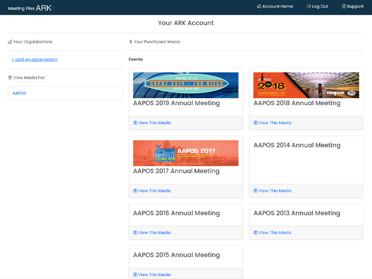Click the AAPOS 2018 Annual Meeting title

[297, 103]
